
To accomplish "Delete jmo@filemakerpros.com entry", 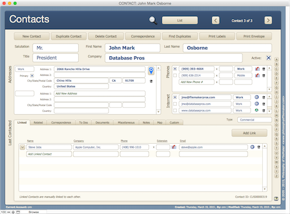I will point(264,97).
